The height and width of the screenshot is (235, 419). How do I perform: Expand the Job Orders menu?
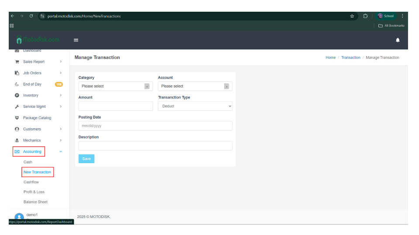pos(61,73)
